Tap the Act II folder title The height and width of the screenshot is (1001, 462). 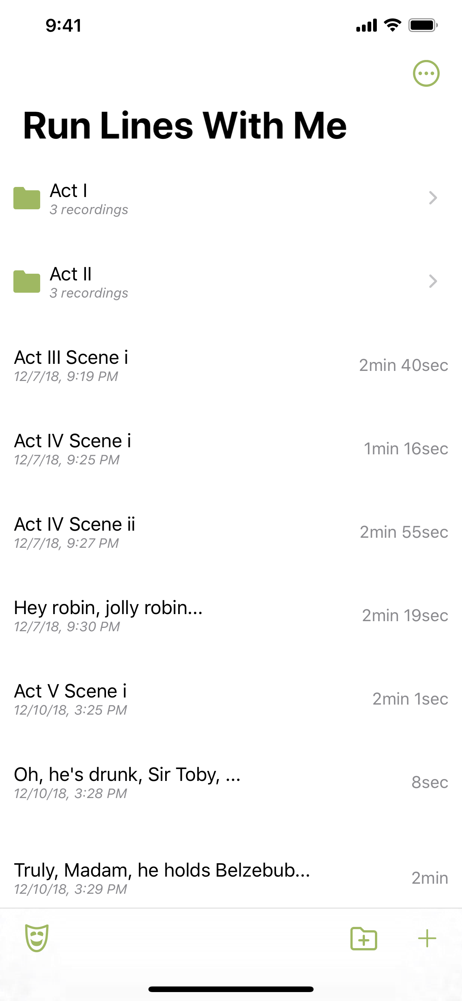pyautogui.click(x=71, y=274)
